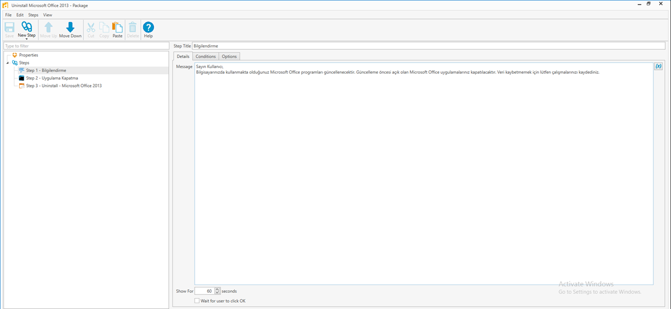Screen dimensions: 671x309
Task: Adjust Show For seconds spinner arrows
Action: (217, 291)
